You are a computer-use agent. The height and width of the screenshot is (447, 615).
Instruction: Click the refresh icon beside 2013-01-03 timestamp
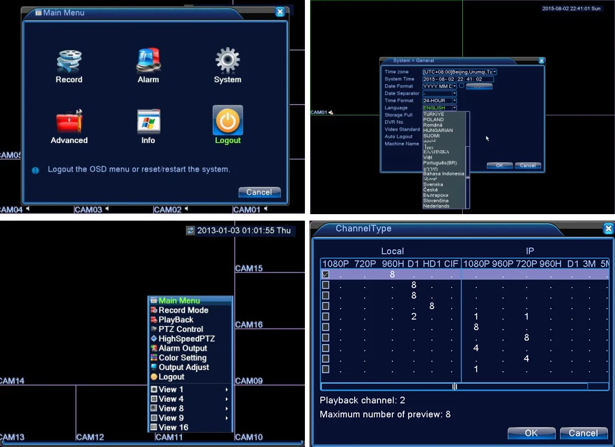click(x=190, y=230)
